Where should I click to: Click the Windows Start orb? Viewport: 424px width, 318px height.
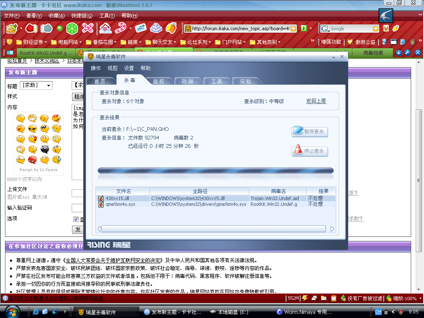click(x=12, y=312)
